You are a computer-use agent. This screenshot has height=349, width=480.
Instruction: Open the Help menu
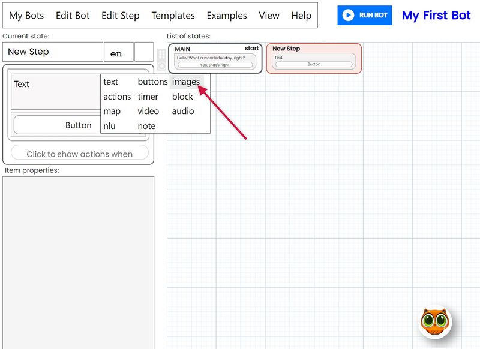(x=300, y=16)
